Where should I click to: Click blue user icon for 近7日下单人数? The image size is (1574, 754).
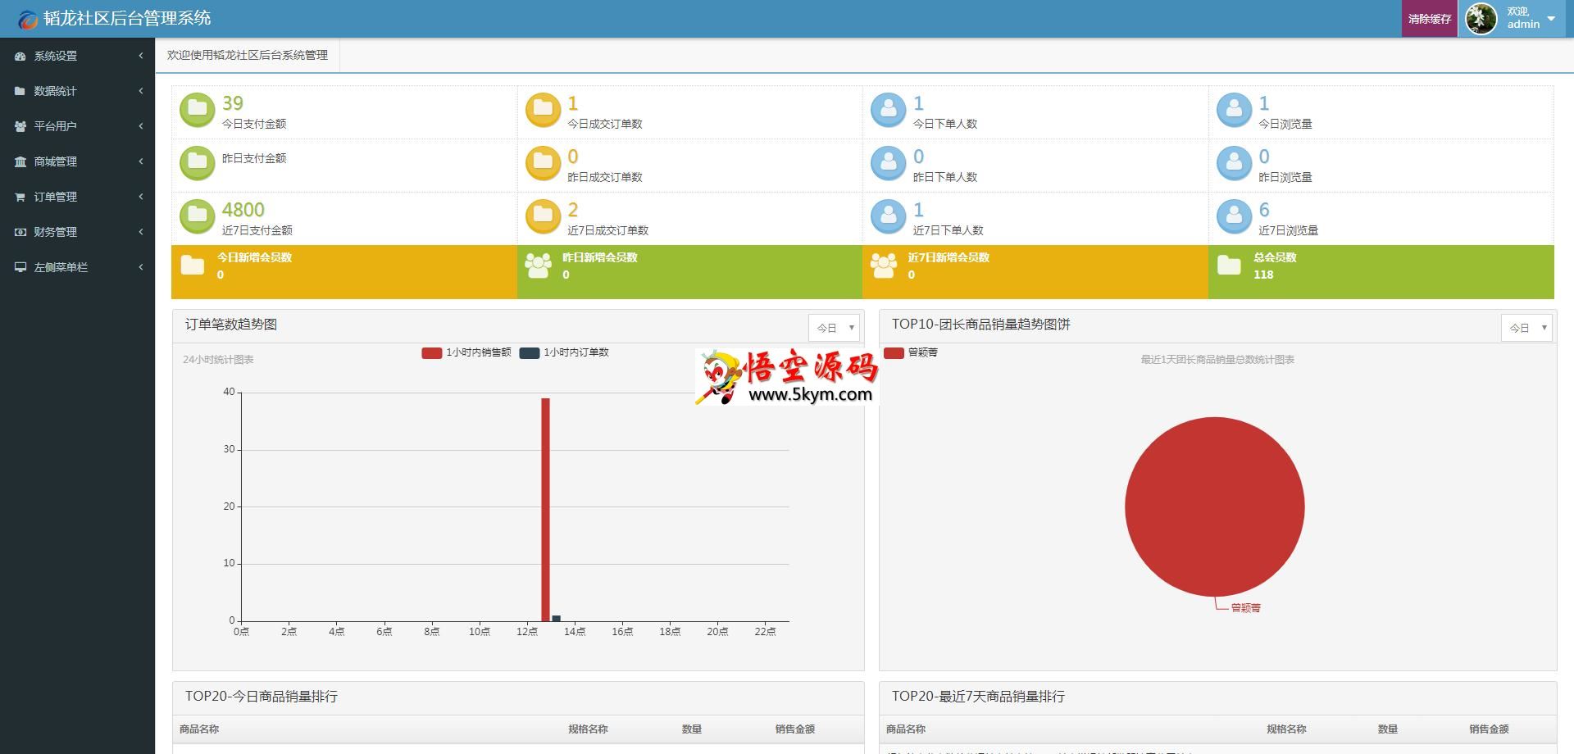888,217
